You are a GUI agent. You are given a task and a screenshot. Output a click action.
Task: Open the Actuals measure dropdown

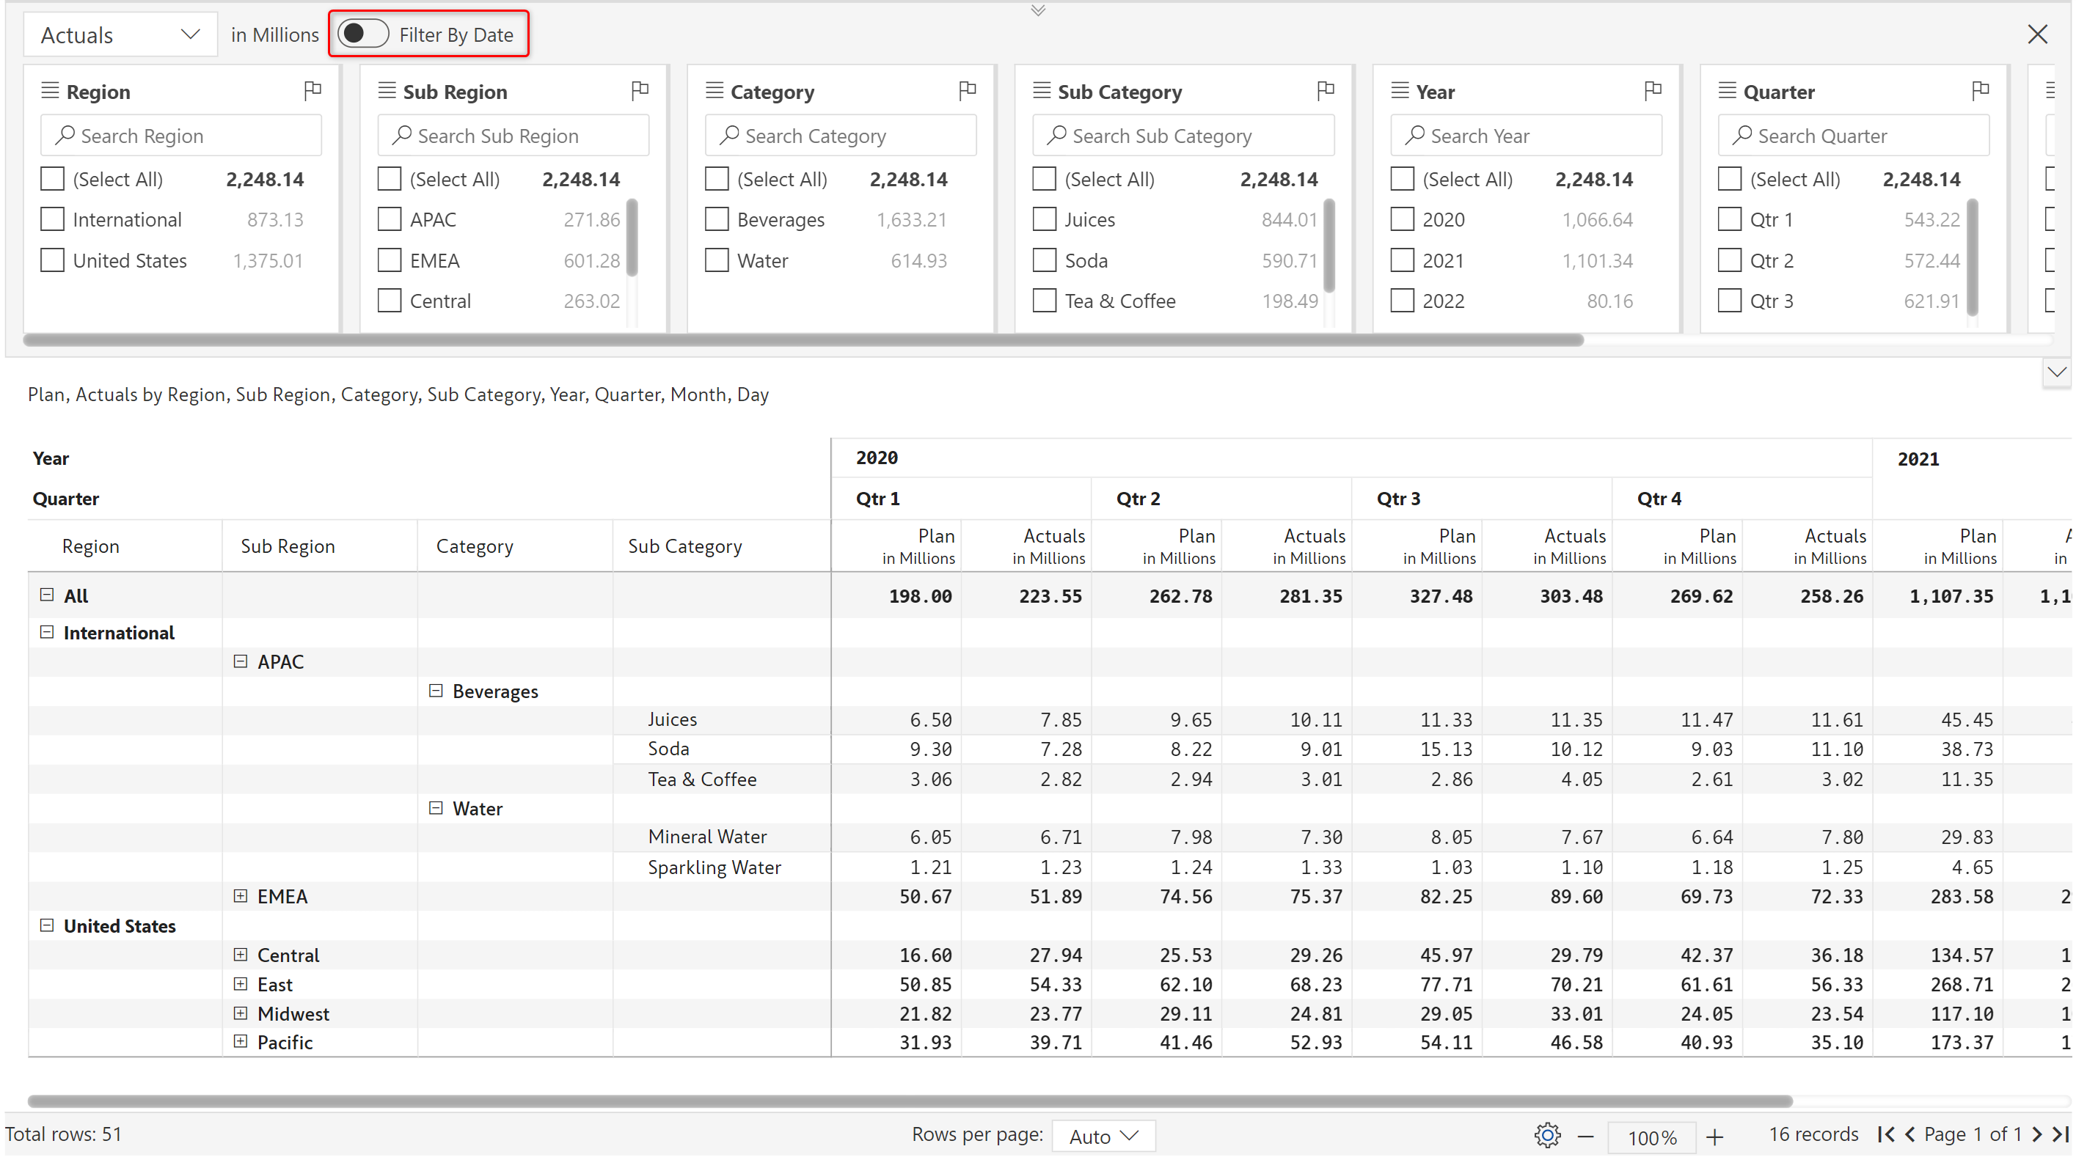(120, 34)
